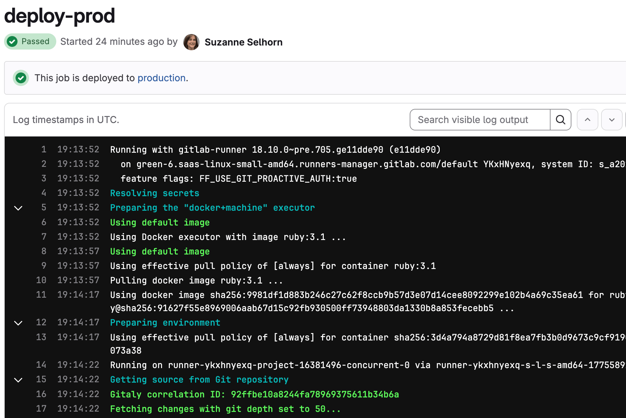Screen dimensions: 626x418
Task: Click the deployment success check icon
Action: pyautogui.click(x=21, y=78)
